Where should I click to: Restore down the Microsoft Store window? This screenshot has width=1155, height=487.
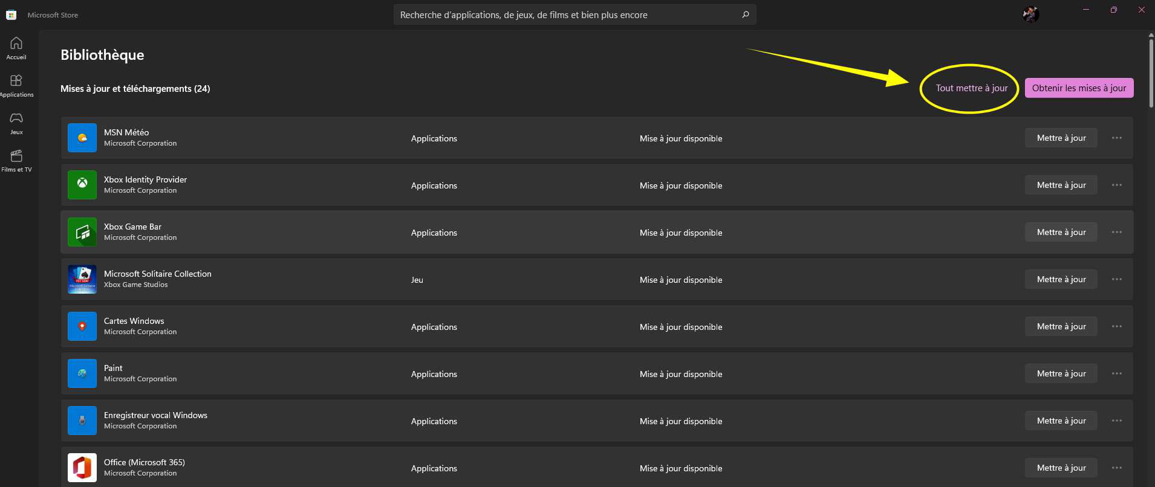click(x=1114, y=10)
